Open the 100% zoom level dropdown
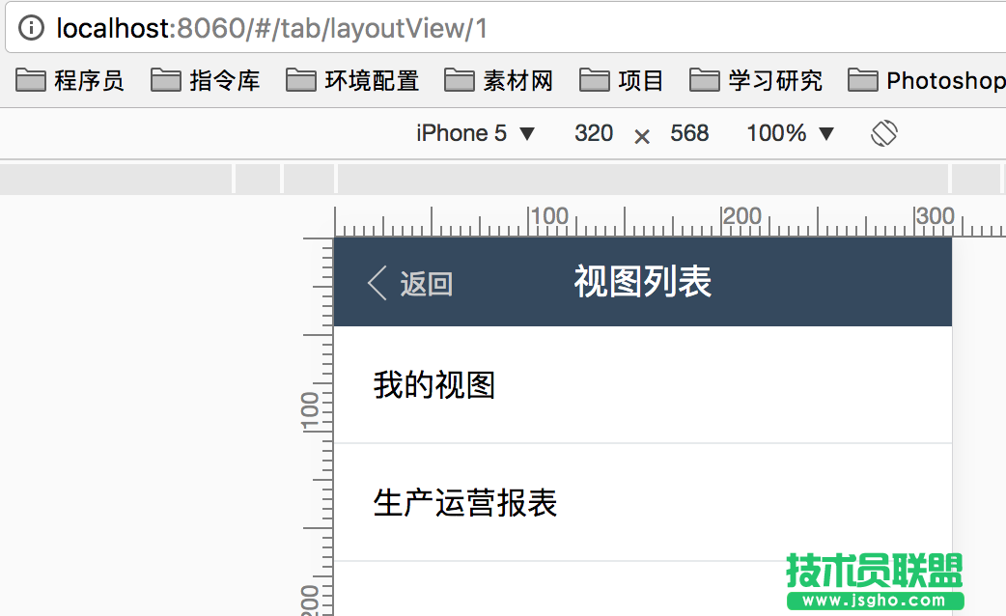This screenshot has width=1006, height=616. (790, 133)
